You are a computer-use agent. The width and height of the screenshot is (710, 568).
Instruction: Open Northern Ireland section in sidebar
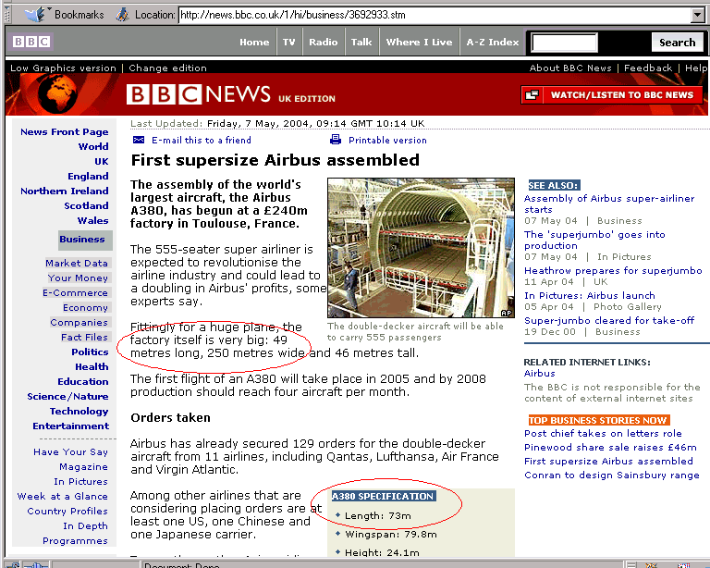tap(65, 191)
